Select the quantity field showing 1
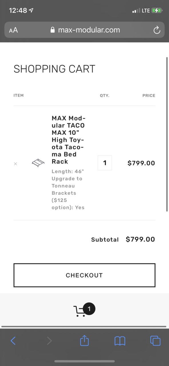 [x=105, y=163]
